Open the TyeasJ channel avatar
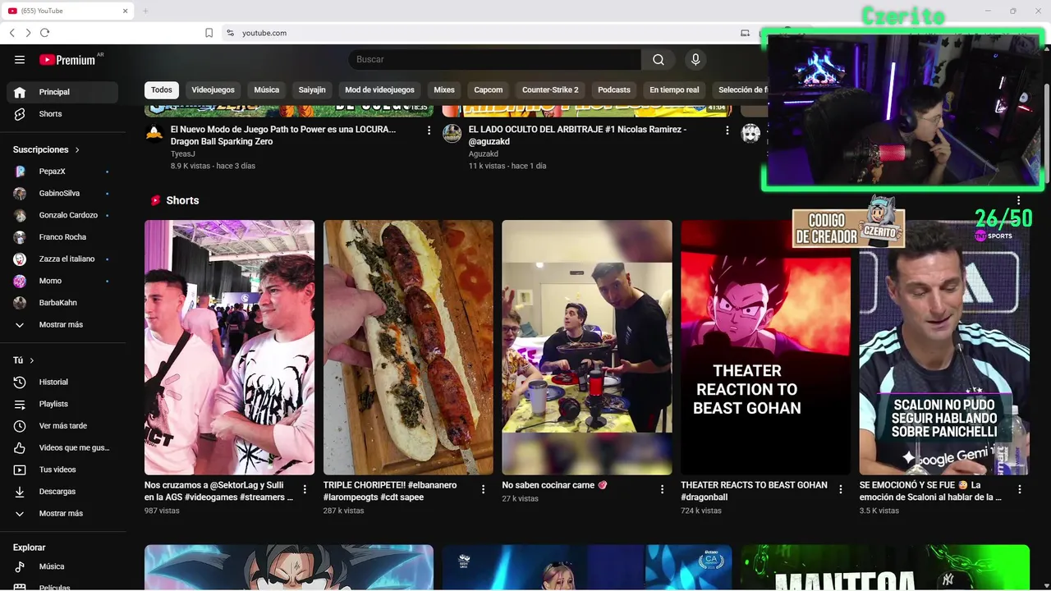The height and width of the screenshot is (591, 1051). [154, 134]
